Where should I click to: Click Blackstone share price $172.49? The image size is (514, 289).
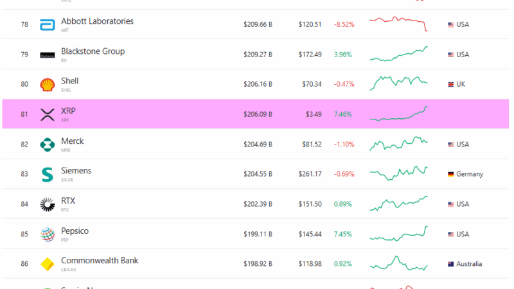click(x=310, y=55)
